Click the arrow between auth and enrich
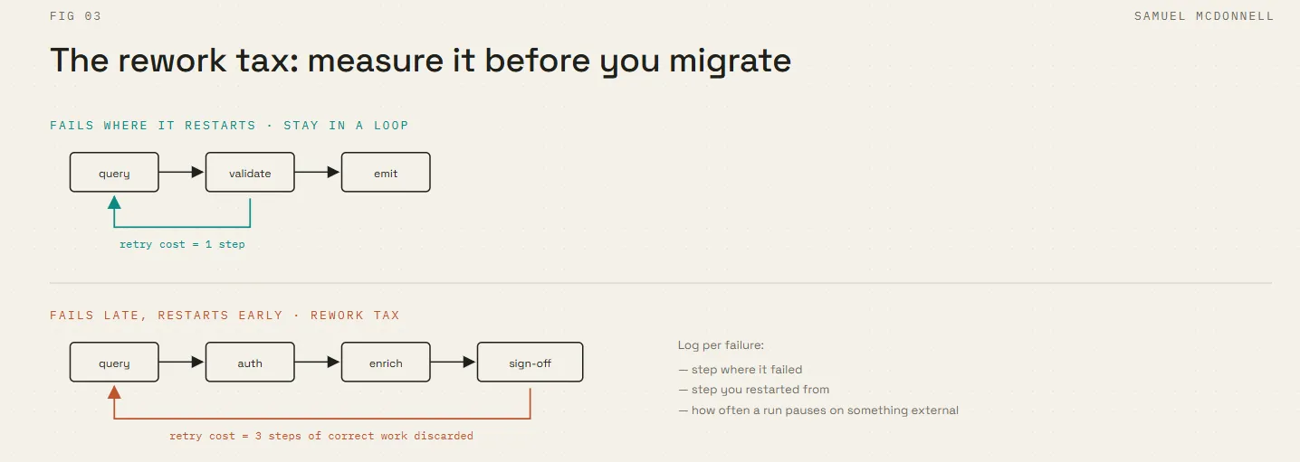The height and width of the screenshot is (462, 1300). point(318,363)
